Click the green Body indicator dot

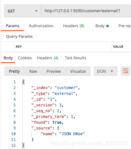108,26
